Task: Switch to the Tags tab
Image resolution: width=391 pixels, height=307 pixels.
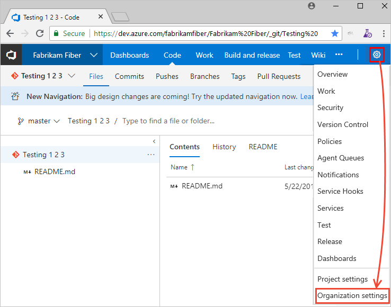Action: tap(238, 76)
